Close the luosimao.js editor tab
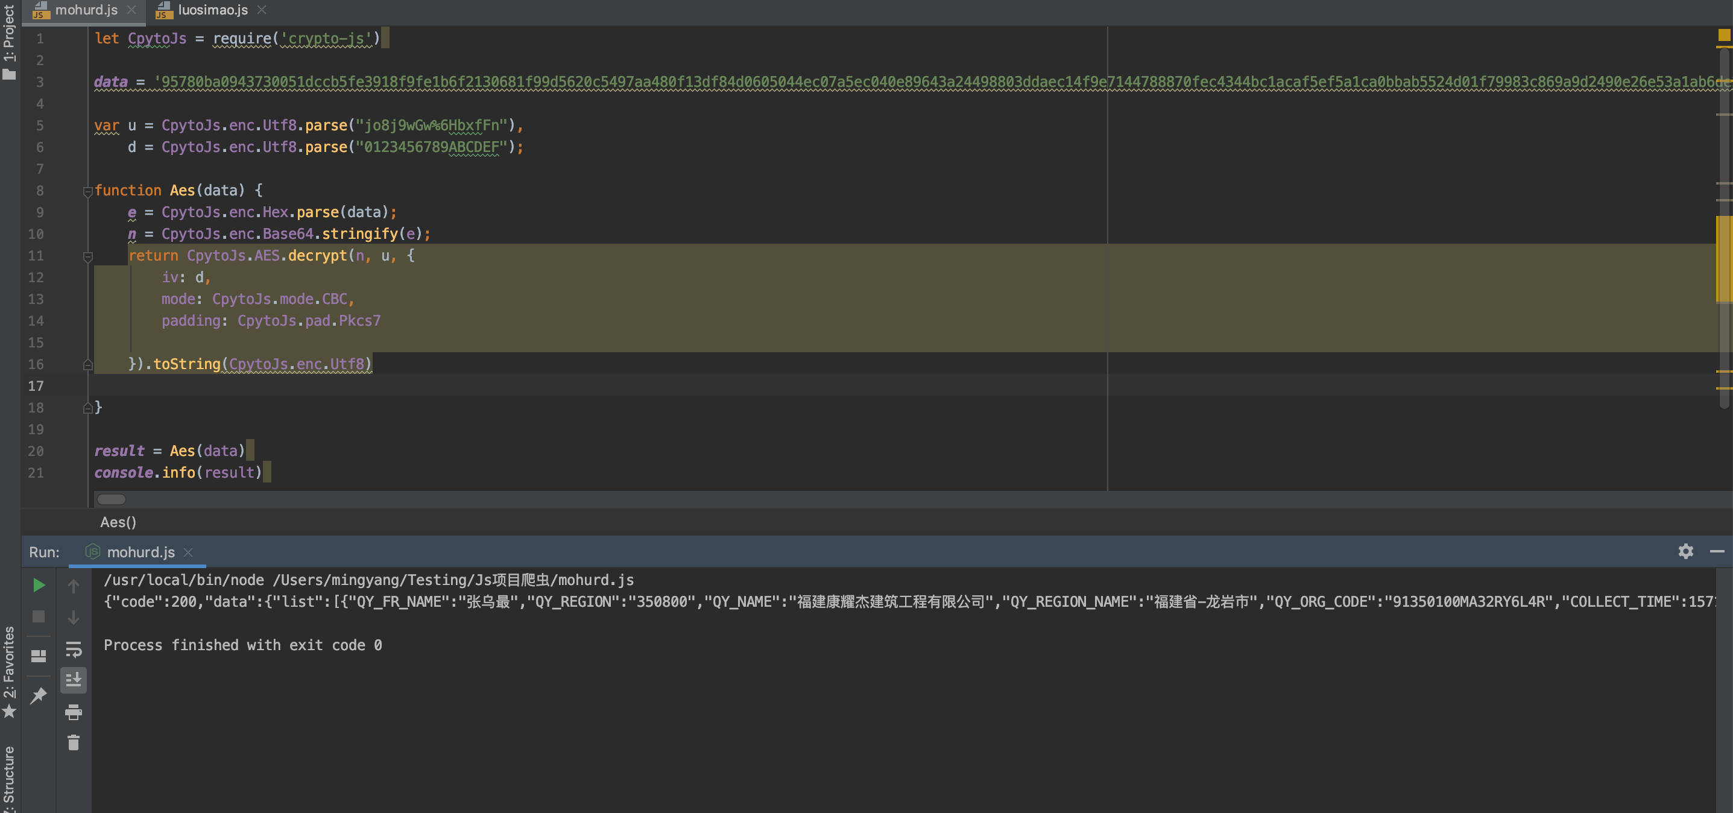 click(x=262, y=10)
